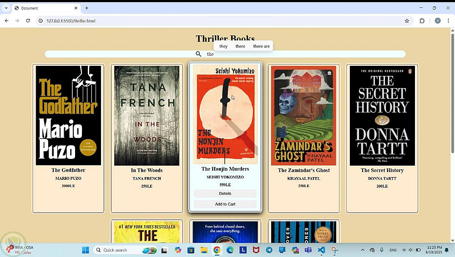Open File Explorer from the taskbar
Viewport: 455px width, 257px height.
click(204, 250)
